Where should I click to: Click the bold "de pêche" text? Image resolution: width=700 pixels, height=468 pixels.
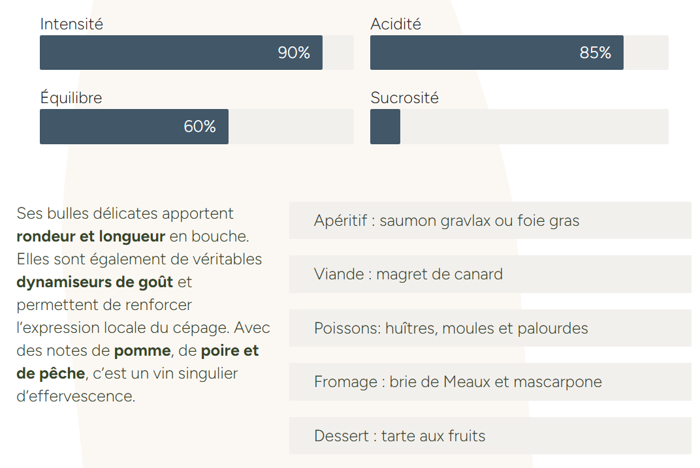50,373
